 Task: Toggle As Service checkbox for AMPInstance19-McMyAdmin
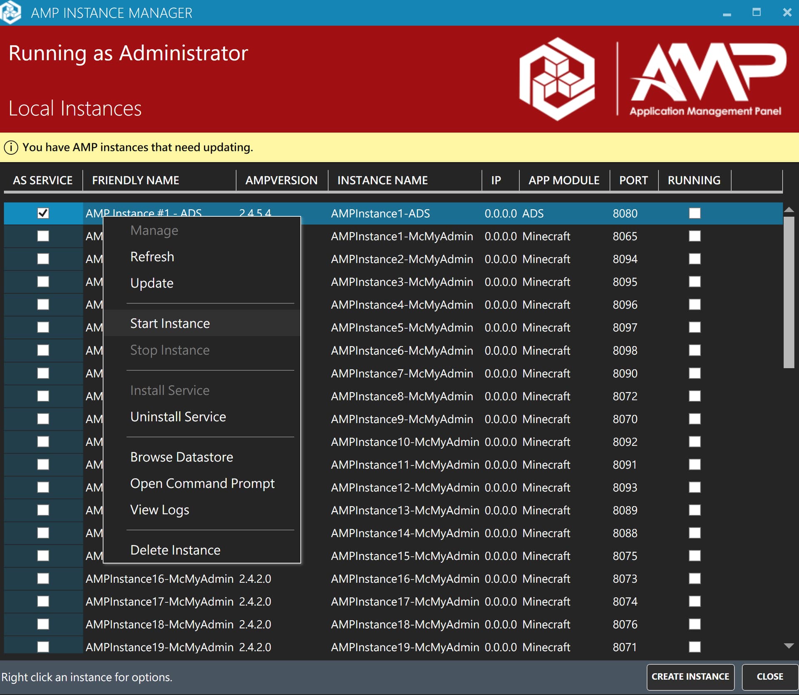click(x=43, y=647)
